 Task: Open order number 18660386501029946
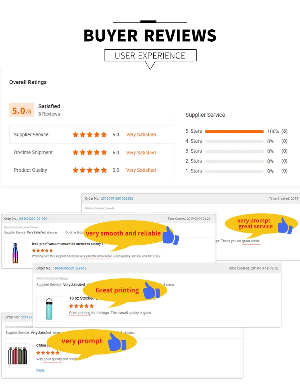point(70,268)
